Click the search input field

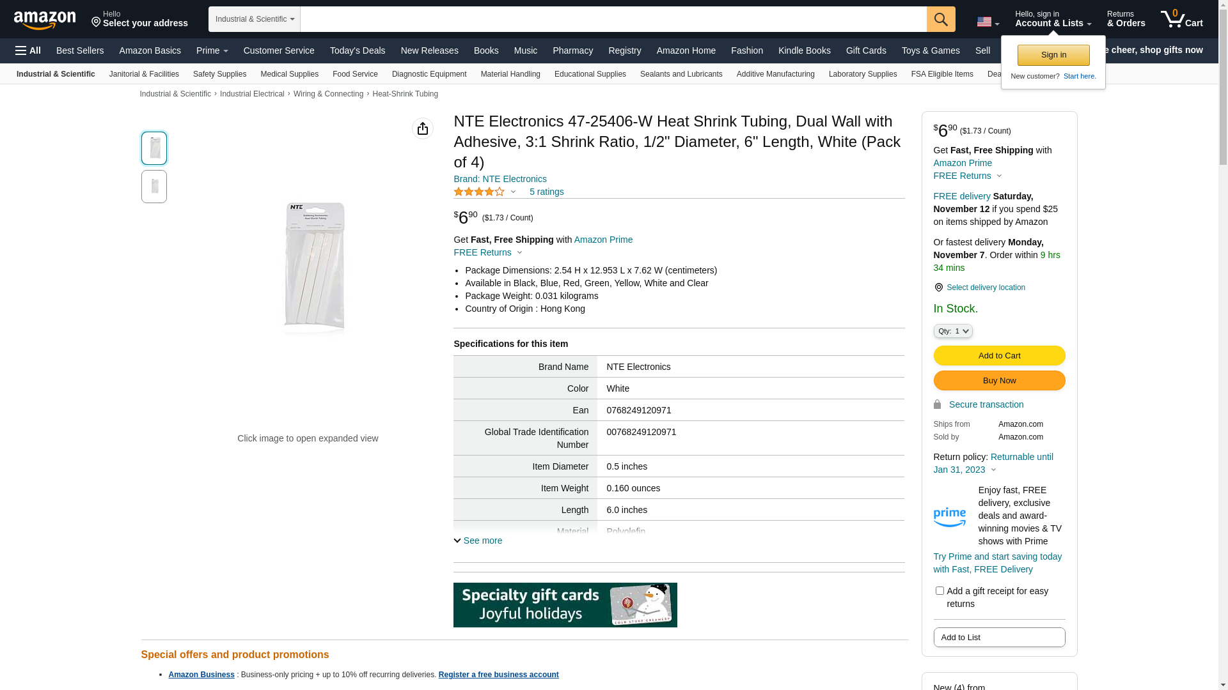coord(613,19)
